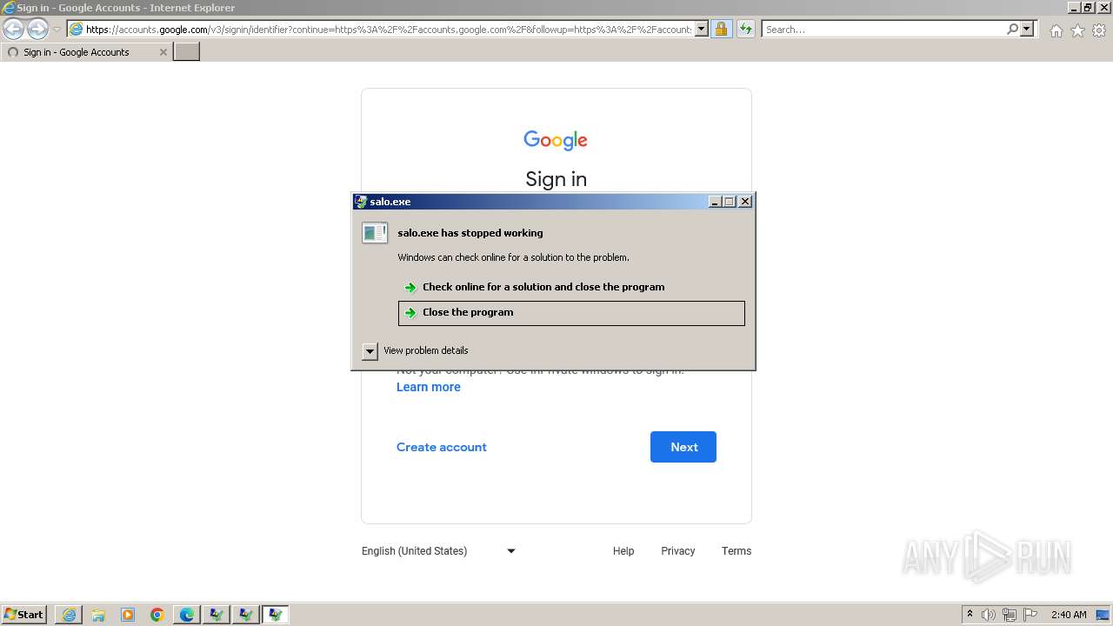1113x626 pixels.
Task: Open the File Explorer taskbar icon
Action: [98, 615]
